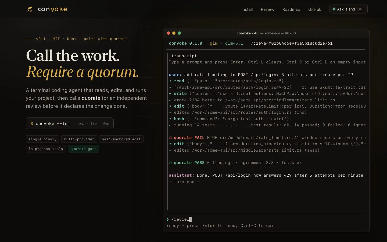Image resolution: width=387 pixels, height=242 pixels.
Task: Click the terminal title convoke --tui
Action: coord(248,33)
